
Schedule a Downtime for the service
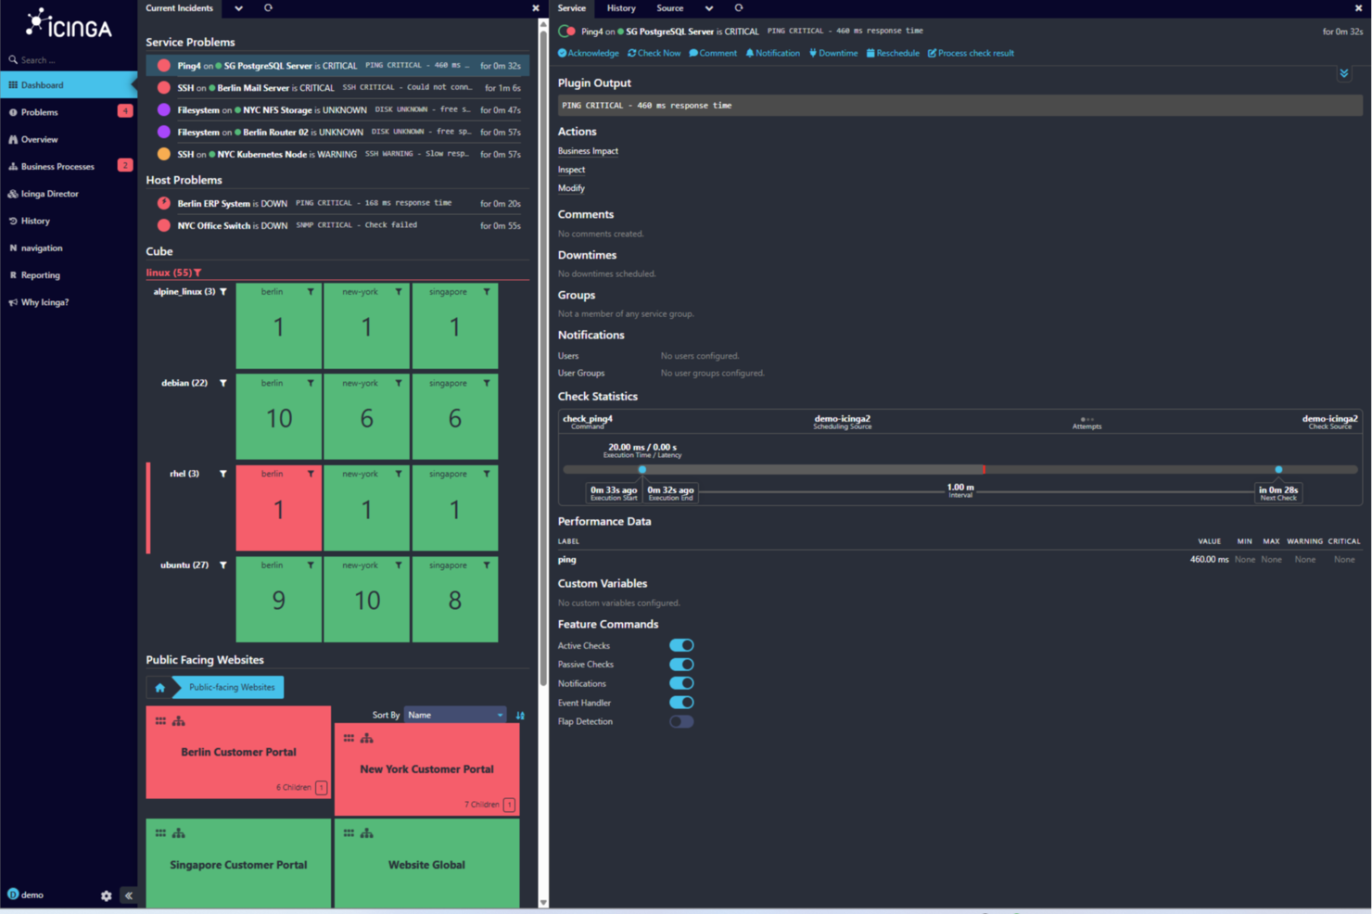(x=833, y=54)
